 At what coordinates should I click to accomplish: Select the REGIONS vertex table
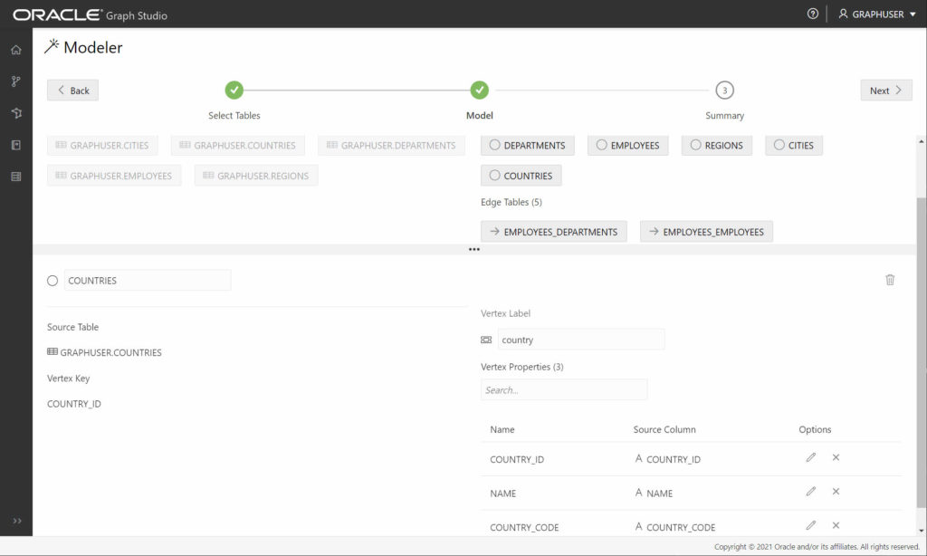[717, 146]
